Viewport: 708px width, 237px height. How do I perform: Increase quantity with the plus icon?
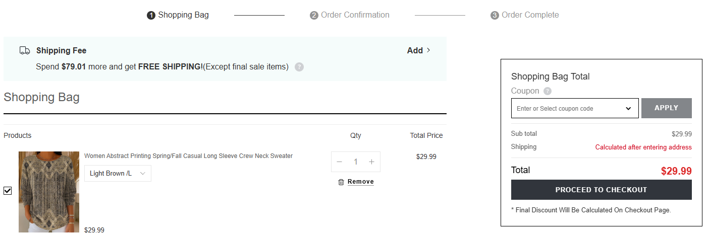372,162
